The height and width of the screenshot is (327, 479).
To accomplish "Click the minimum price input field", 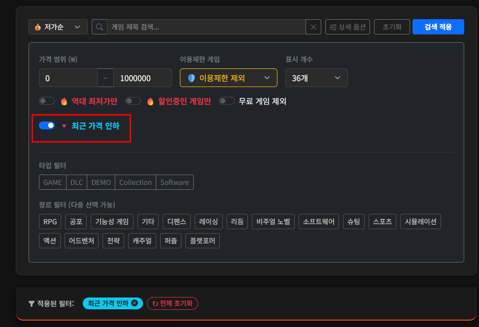I will (68, 78).
